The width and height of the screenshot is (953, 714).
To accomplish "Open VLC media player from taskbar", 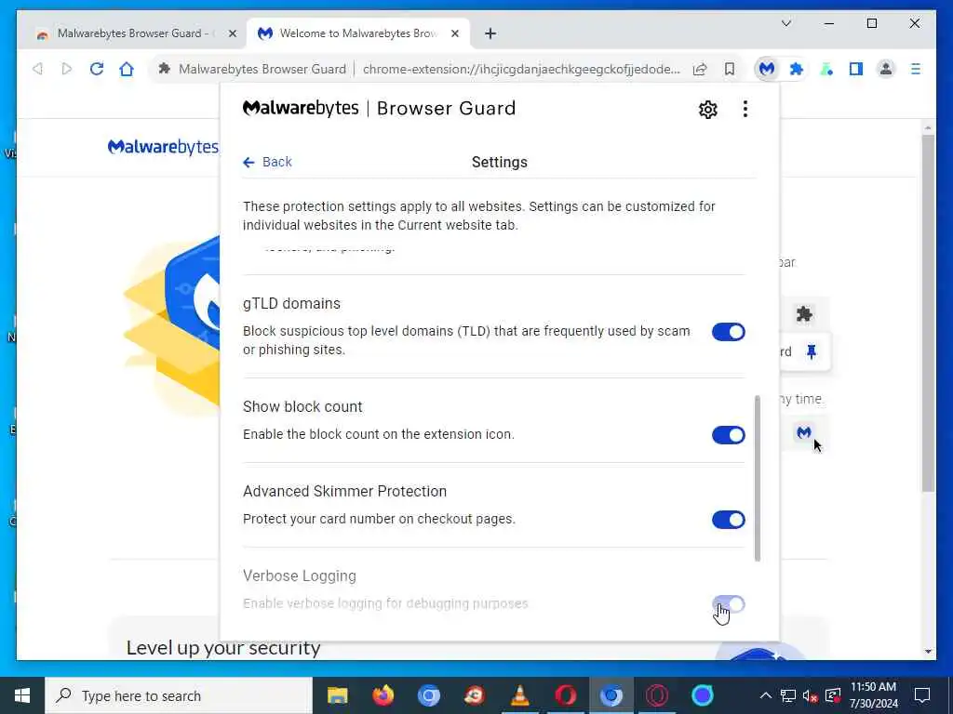I will [x=519, y=695].
